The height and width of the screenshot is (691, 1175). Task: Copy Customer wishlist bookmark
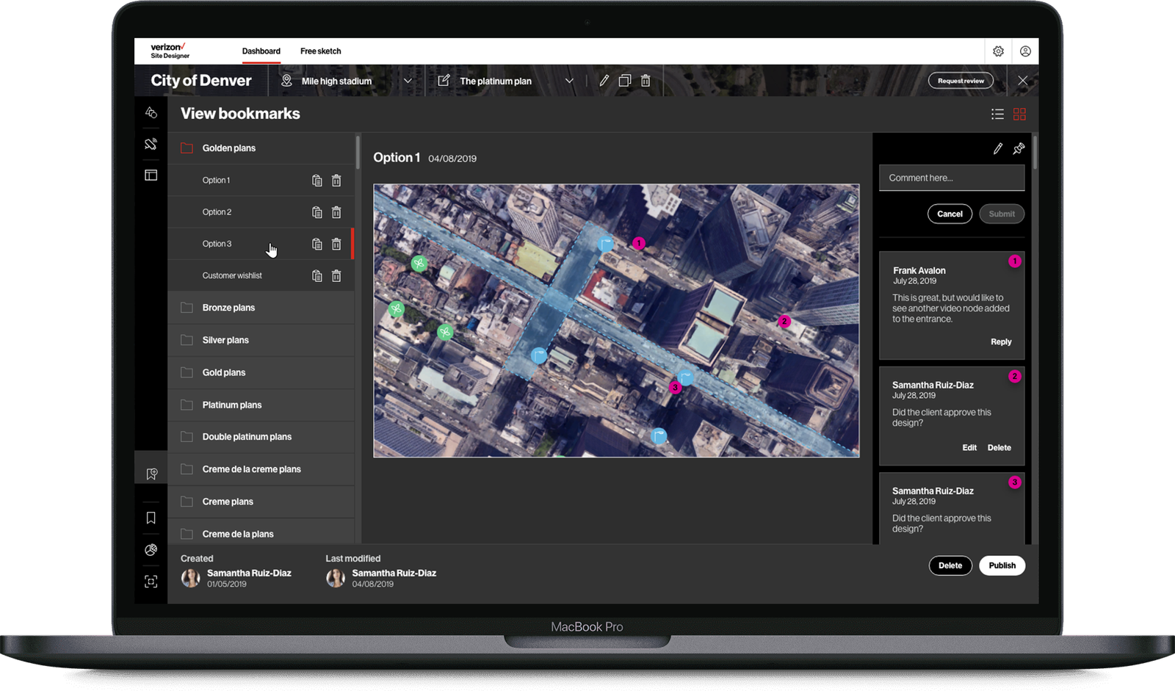[317, 276]
